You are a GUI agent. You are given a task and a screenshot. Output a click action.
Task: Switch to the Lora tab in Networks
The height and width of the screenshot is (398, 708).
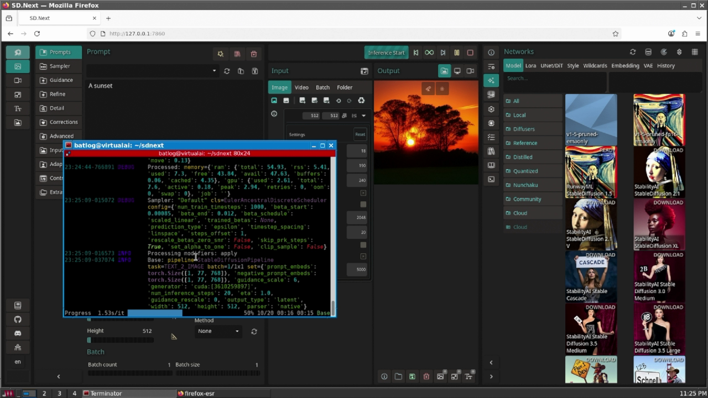[x=530, y=65]
